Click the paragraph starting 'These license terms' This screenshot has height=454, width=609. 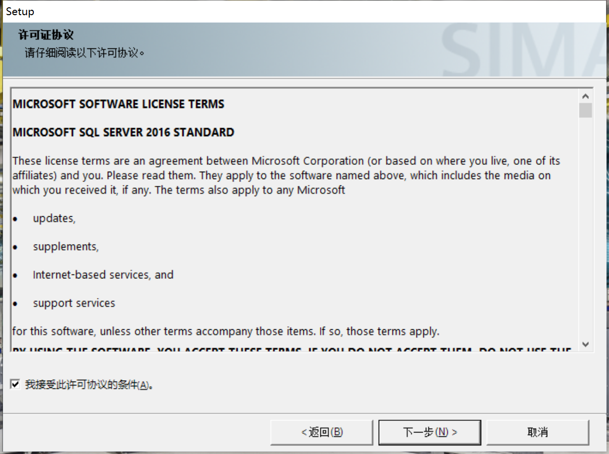tap(287, 175)
